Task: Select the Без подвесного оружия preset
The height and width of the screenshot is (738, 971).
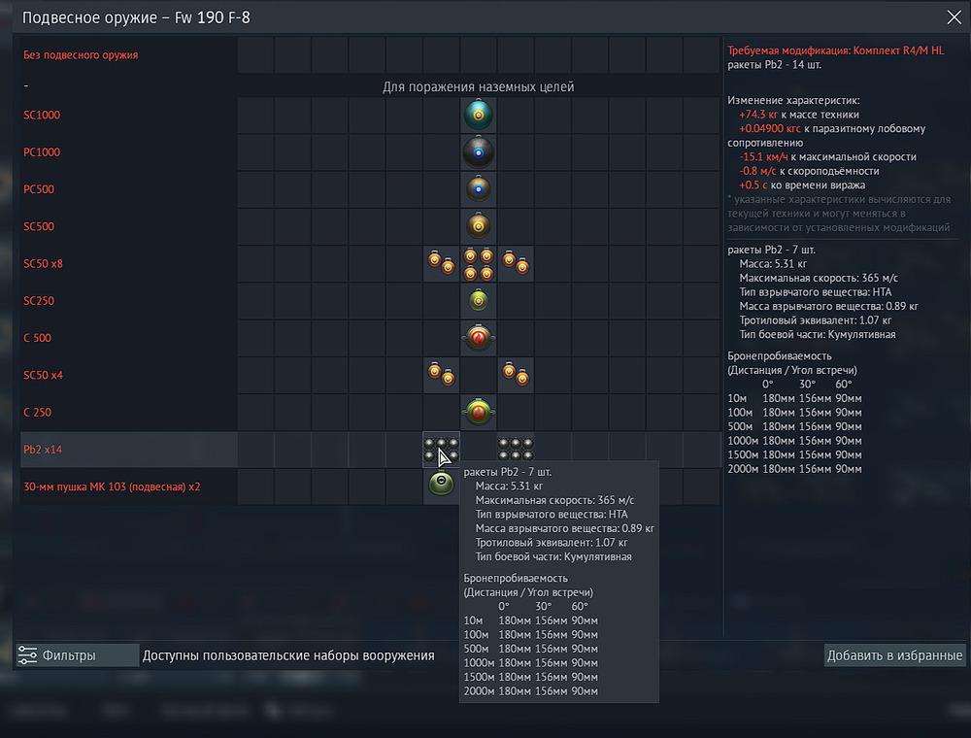Action: point(81,55)
